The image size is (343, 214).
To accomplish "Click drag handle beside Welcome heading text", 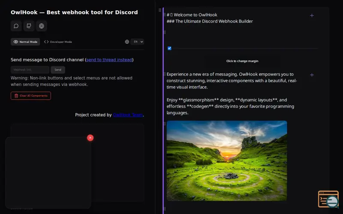I will (165, 15).
